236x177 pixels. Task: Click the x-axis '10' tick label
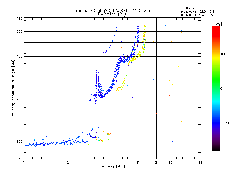coord(171,163)
